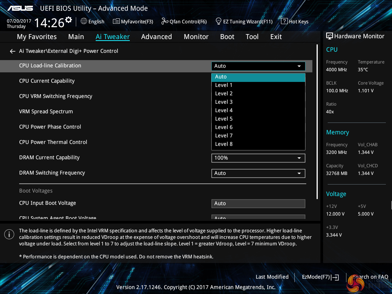Select the Exit tab

pos(276,37)
